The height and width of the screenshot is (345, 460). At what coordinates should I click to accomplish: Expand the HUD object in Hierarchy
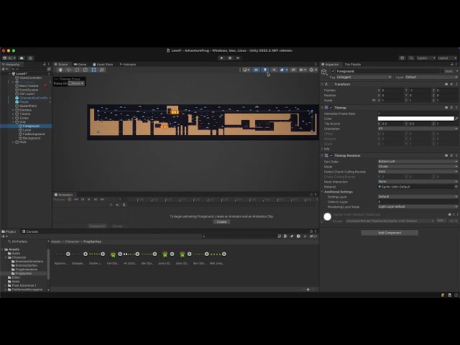point(13,142)
